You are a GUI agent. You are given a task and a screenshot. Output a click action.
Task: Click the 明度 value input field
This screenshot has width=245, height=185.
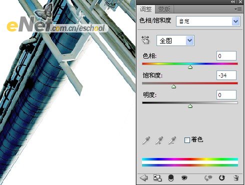coord(226,95)
